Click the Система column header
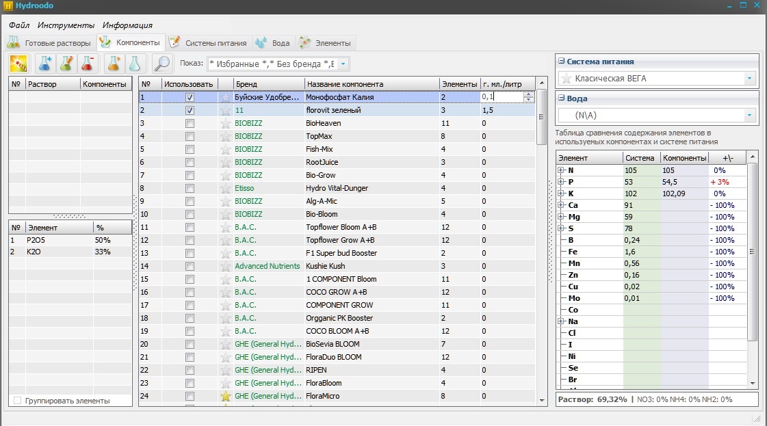This screenshot has width=767, height=426. click(641, 158)
